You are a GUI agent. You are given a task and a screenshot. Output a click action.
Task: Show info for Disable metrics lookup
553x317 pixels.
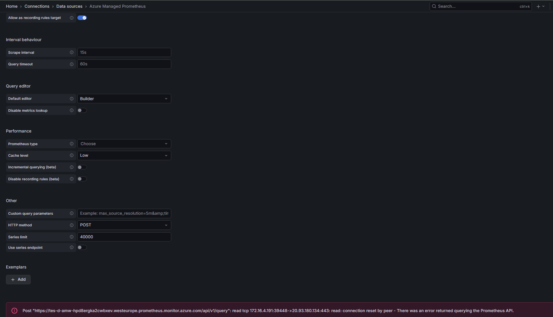[72, 110]
